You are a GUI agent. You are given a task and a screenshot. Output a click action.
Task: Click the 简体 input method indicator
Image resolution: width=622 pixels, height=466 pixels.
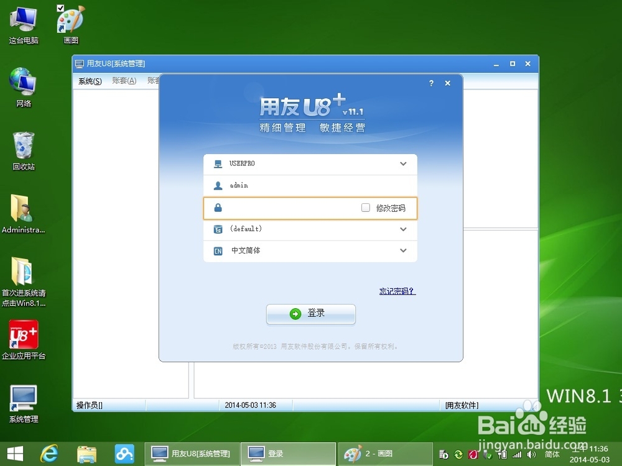tap(552, 455)
